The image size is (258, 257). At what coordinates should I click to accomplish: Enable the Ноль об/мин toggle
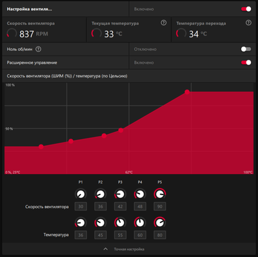(x=246, y=49)
